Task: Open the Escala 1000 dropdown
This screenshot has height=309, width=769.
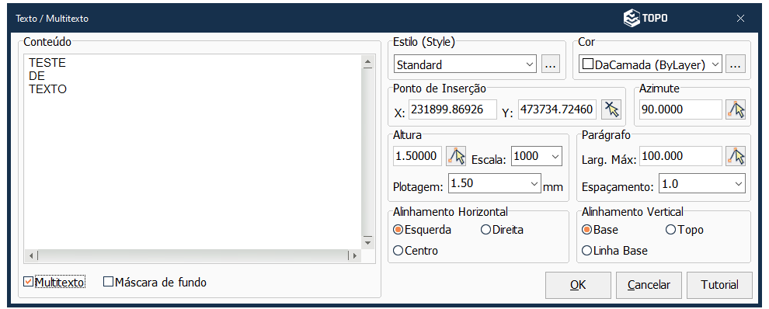Action: [x=537, y=156]
